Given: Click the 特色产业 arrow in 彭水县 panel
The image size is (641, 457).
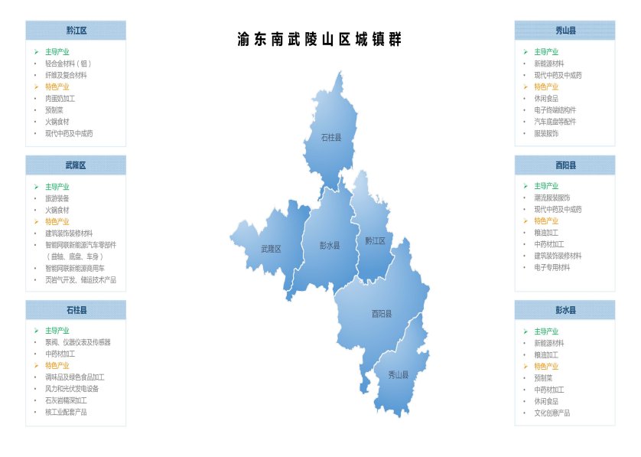Looking at the screenshot, I should point(525,366).
